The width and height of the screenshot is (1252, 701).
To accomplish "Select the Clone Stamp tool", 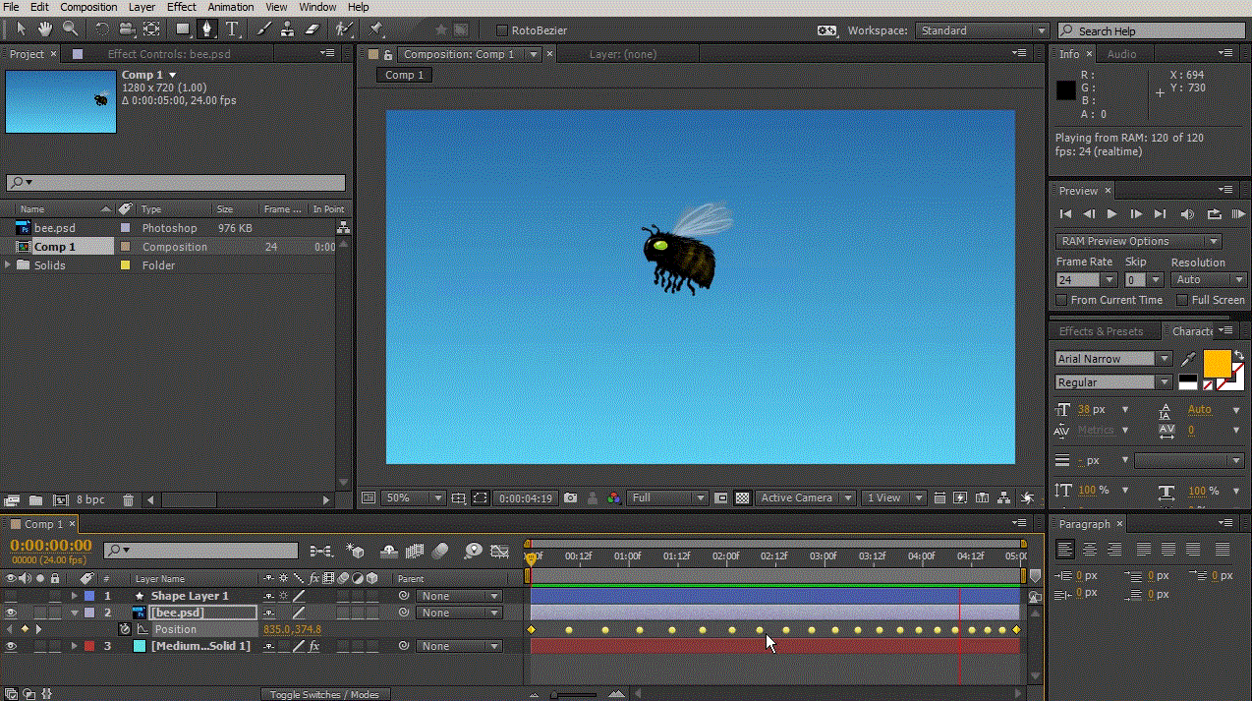I will tap(288, 29).
